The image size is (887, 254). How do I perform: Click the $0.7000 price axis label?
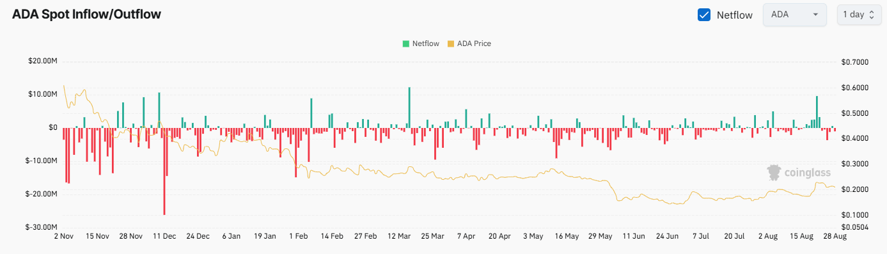click(856, 62)
